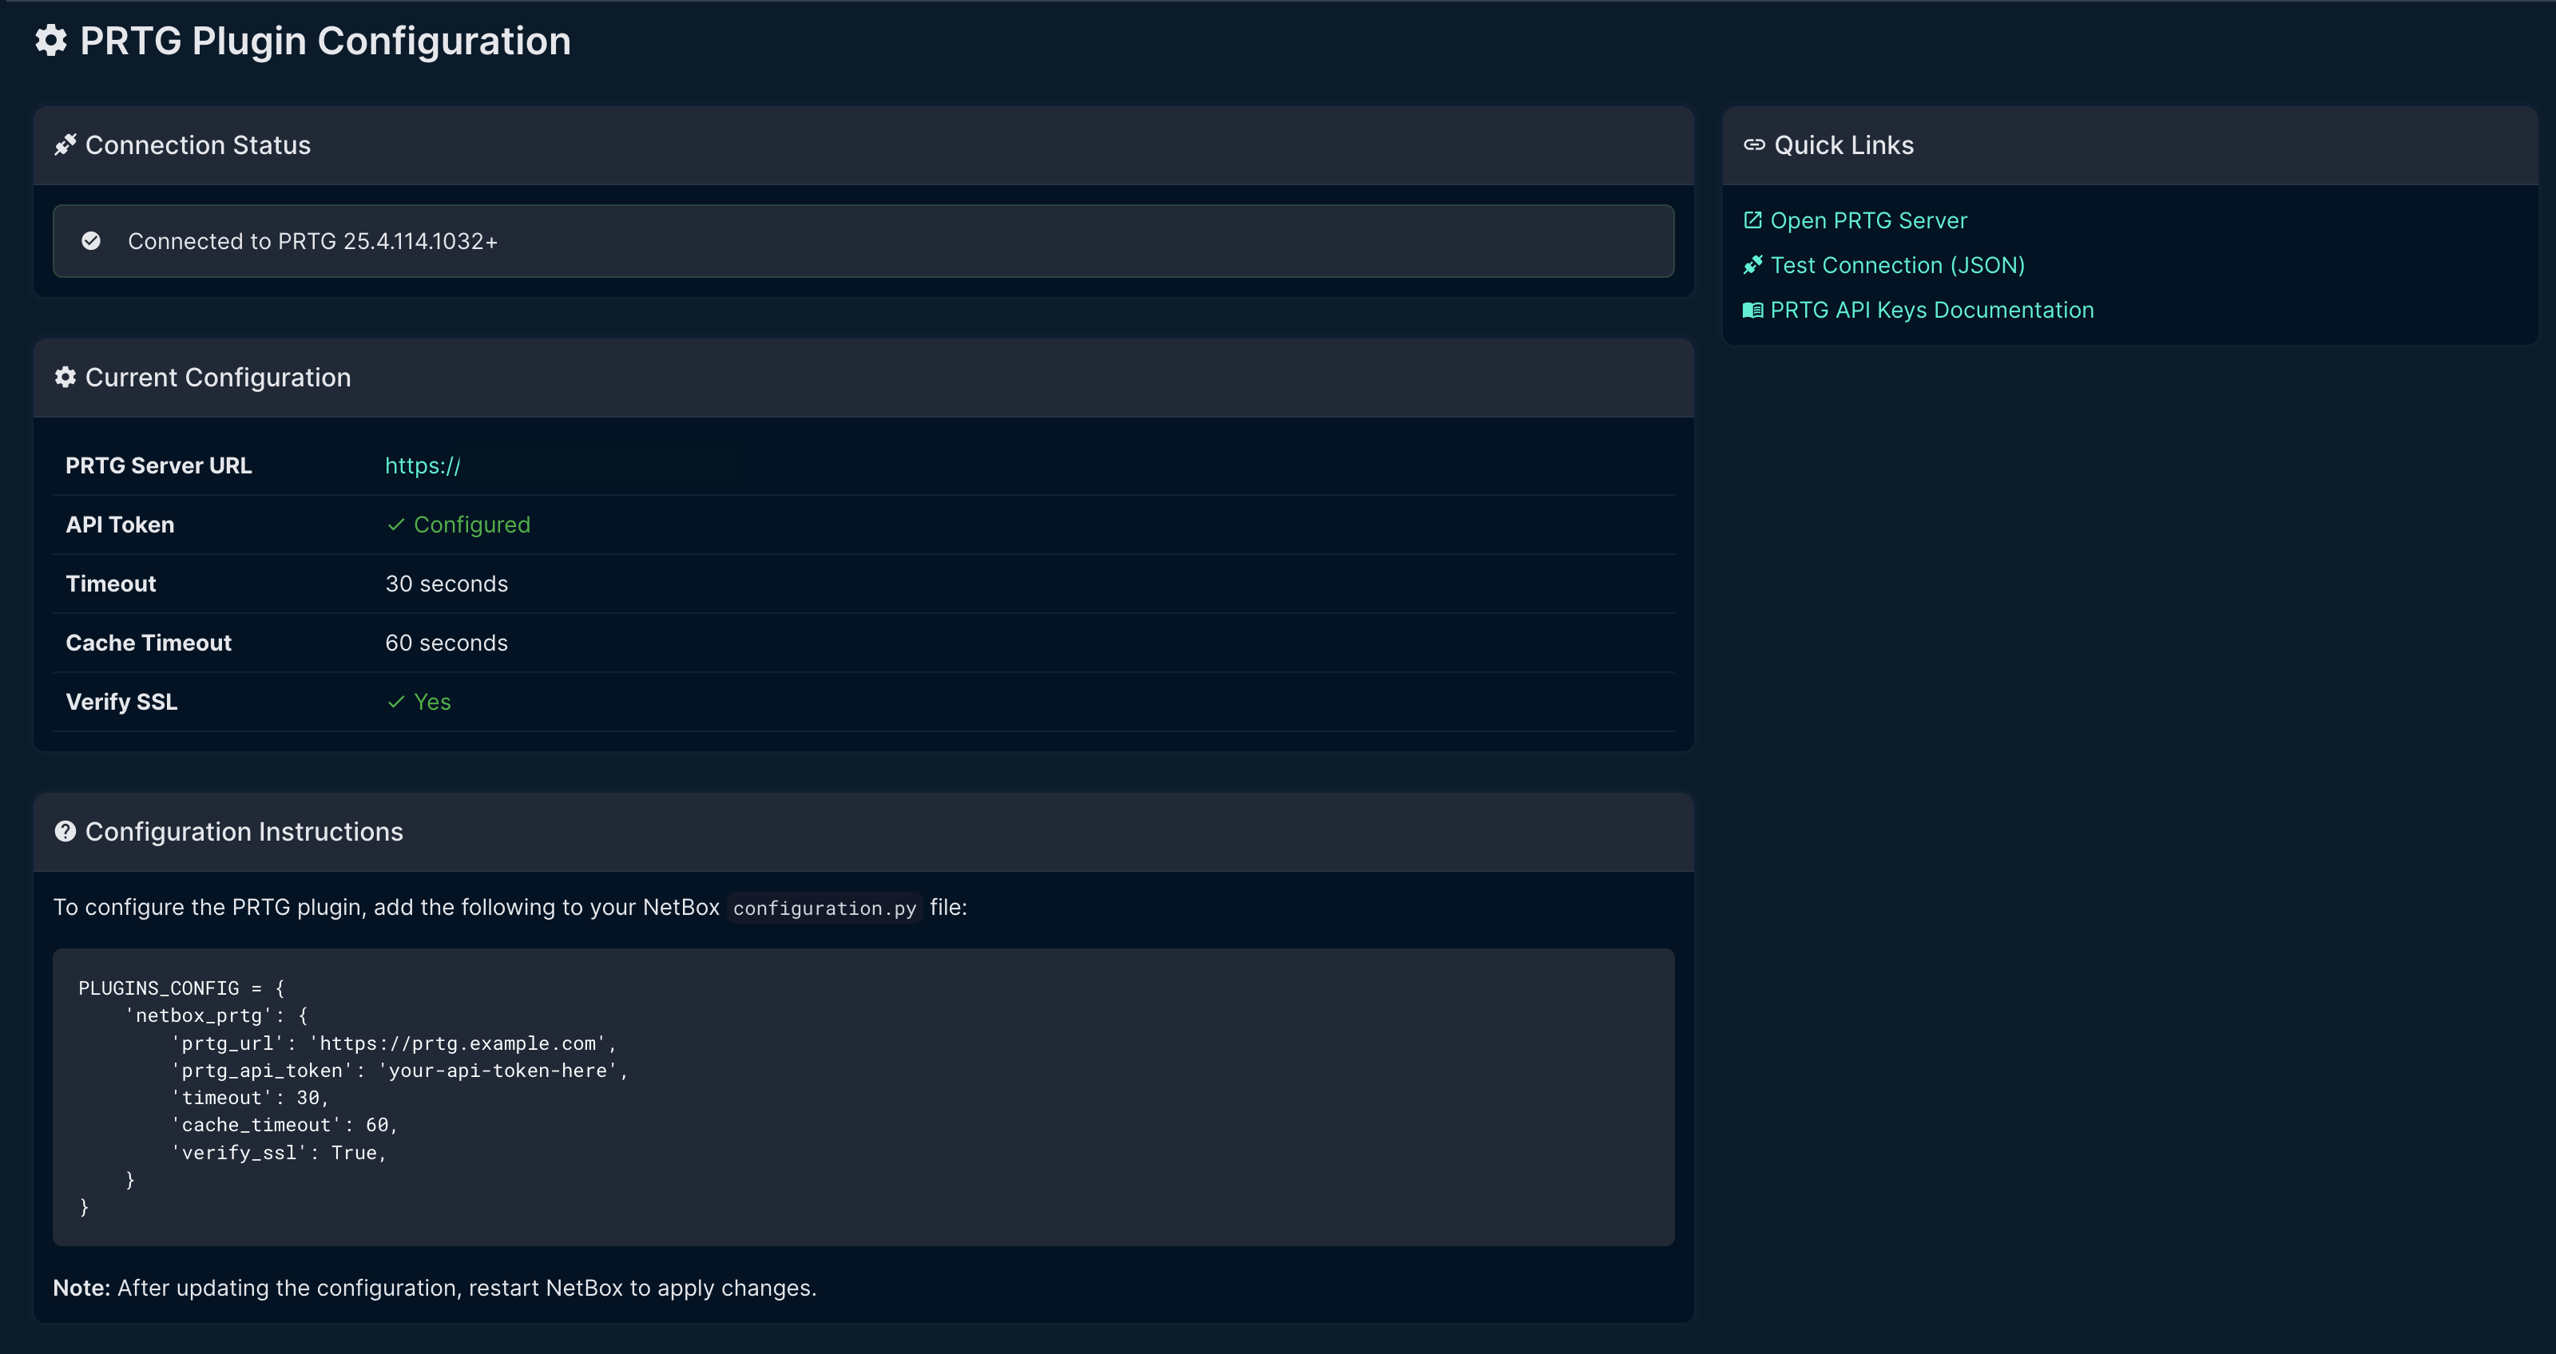The width and height of the screenshot is (2556, 1354).
Task: Open PRTG API Keys Documentation link
Action: pyautogui.click(x=1932, y=311)
